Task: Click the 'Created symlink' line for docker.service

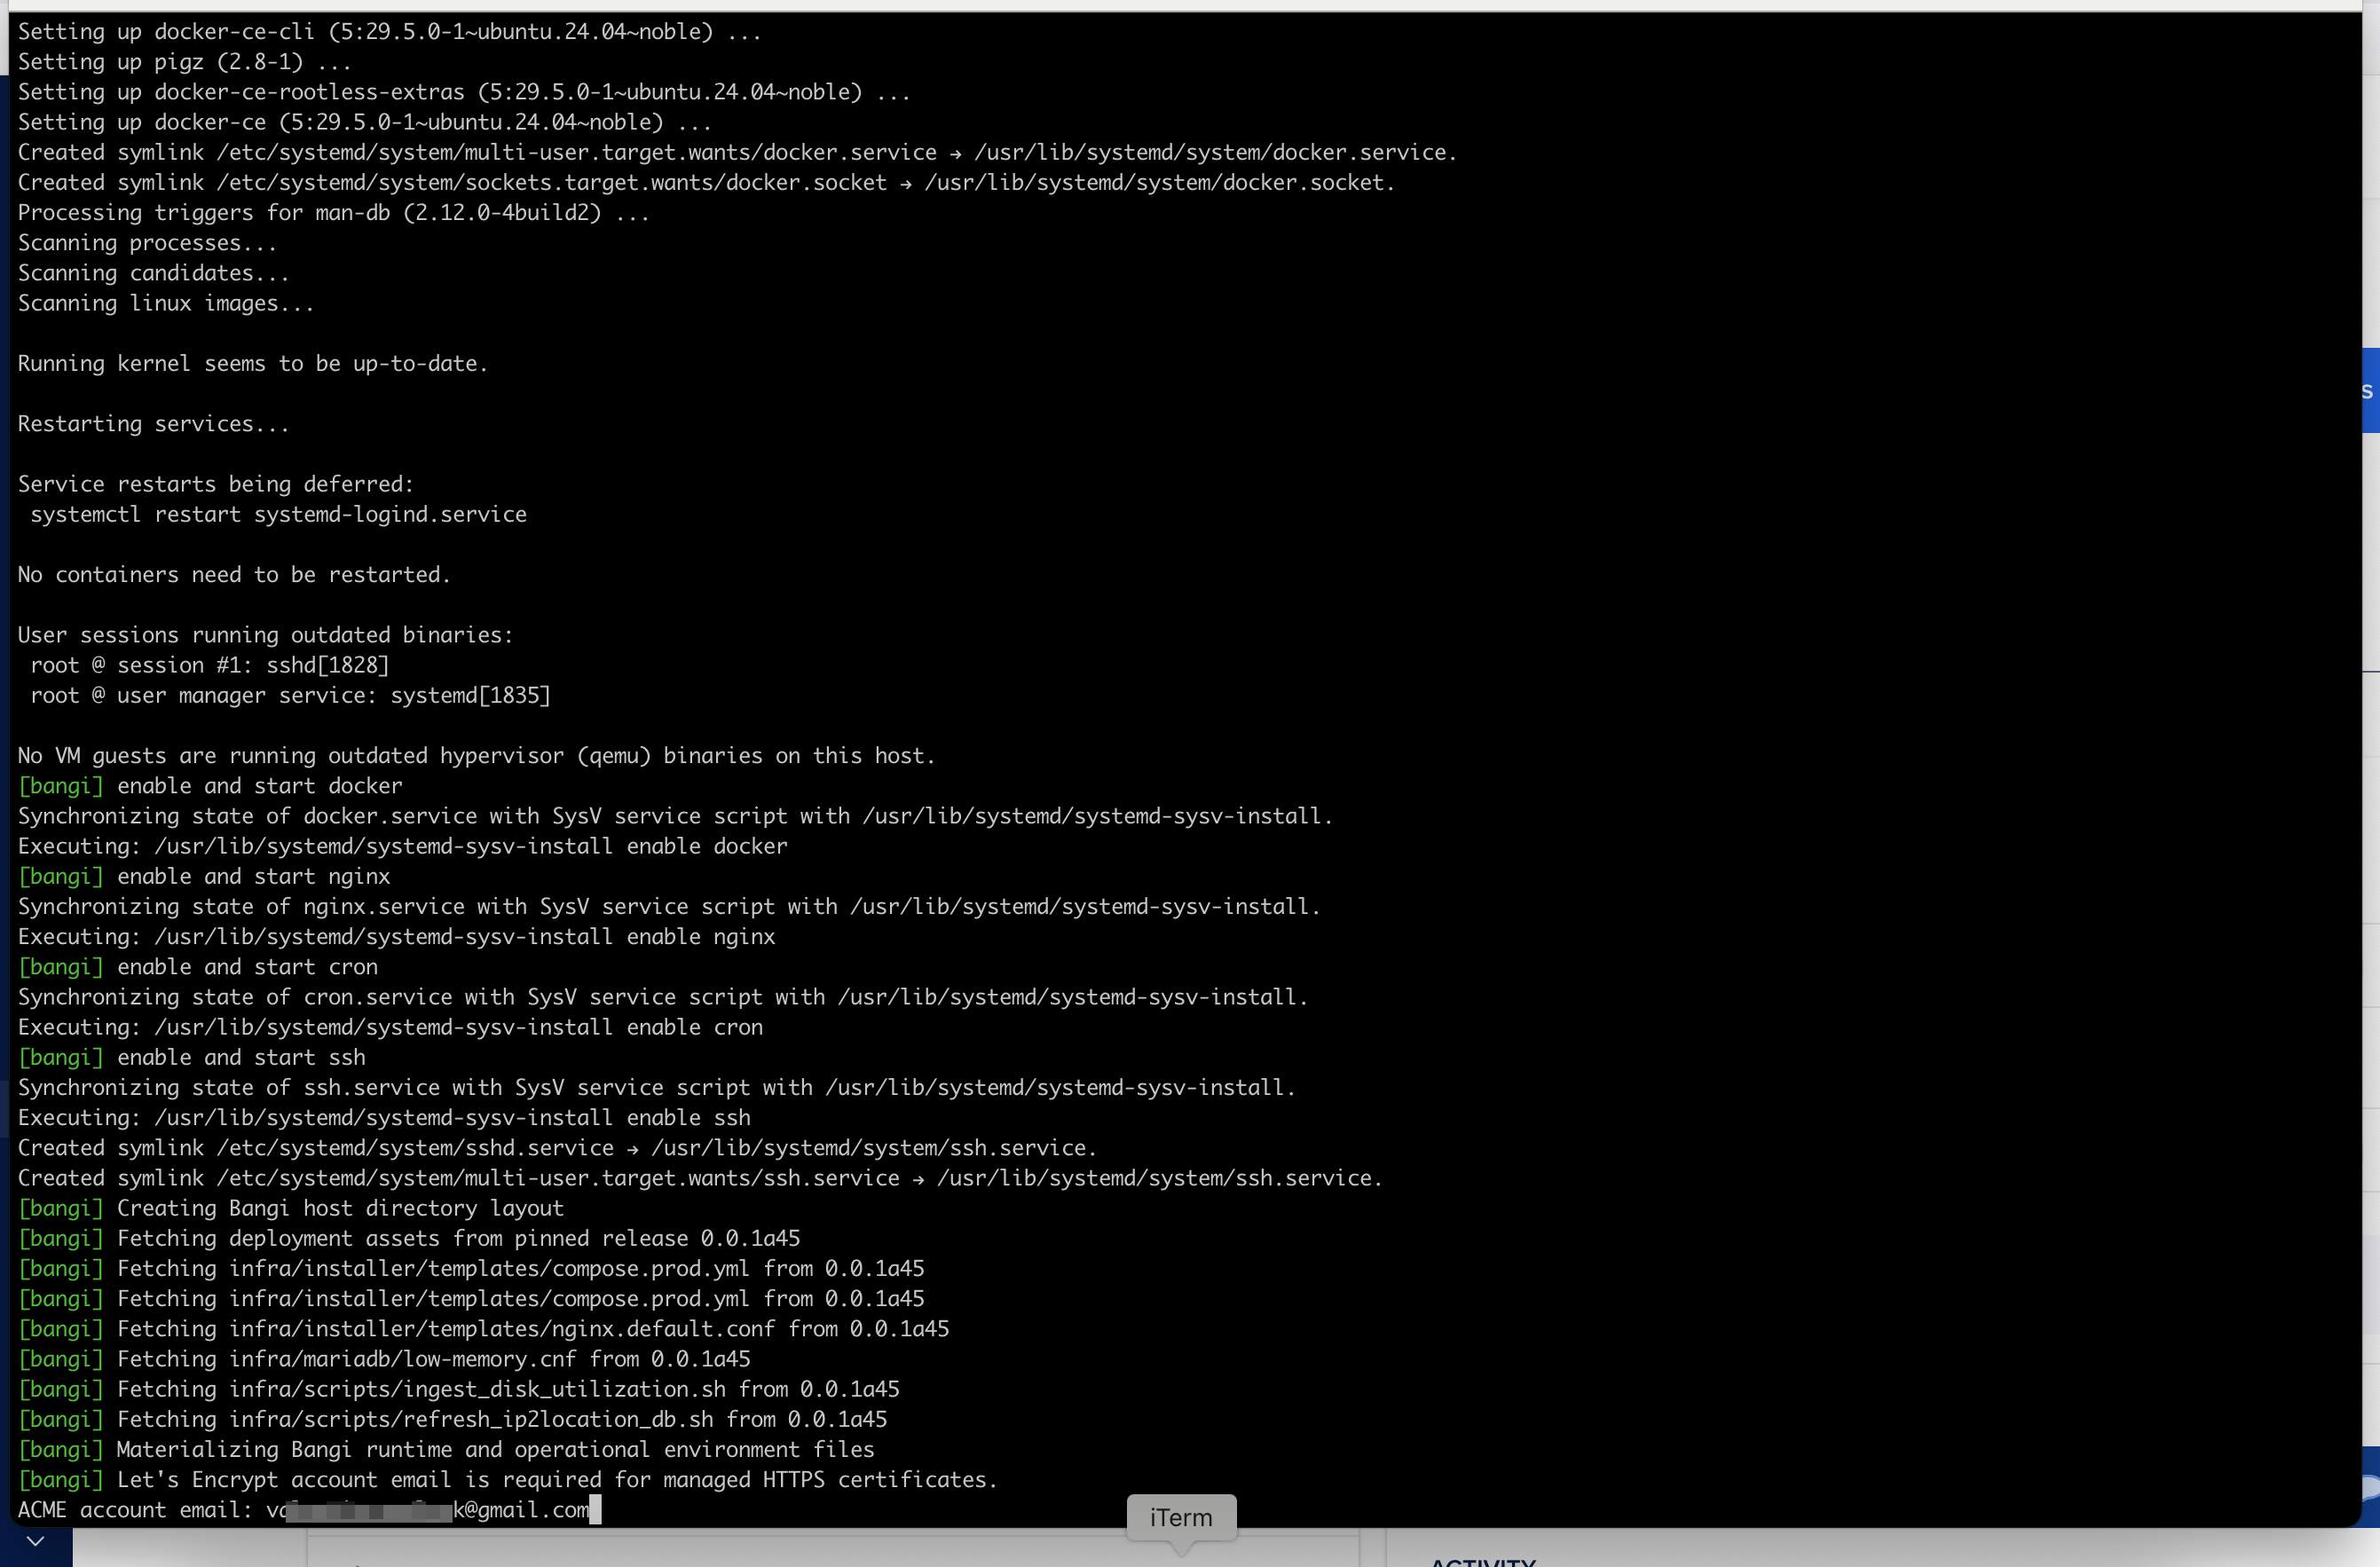Action: (737, 152)
